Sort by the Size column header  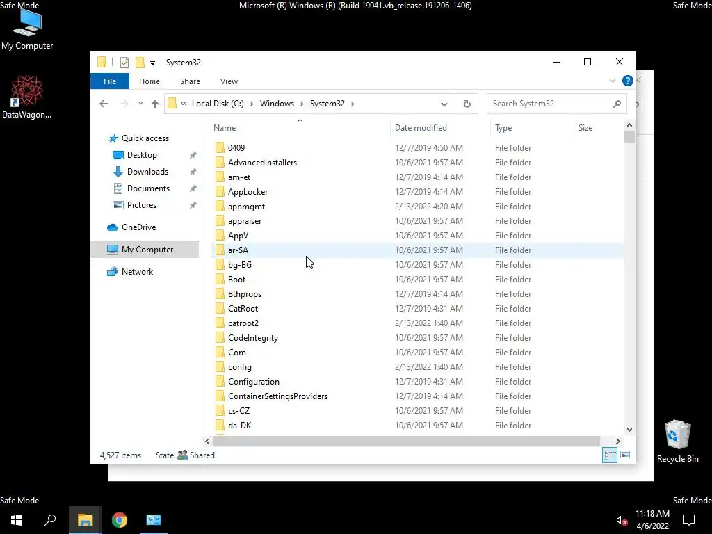click(x=599, y=128)
